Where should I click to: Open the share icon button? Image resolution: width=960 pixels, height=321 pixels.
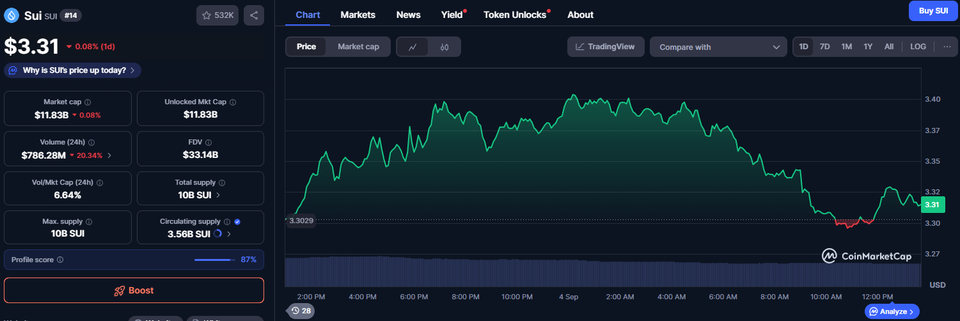254,15
